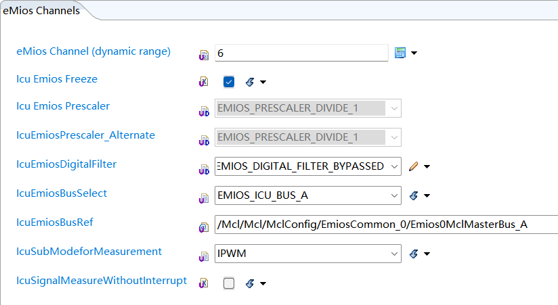
Task: Select the eMios Channels tab
Action: tap(41, 11)
